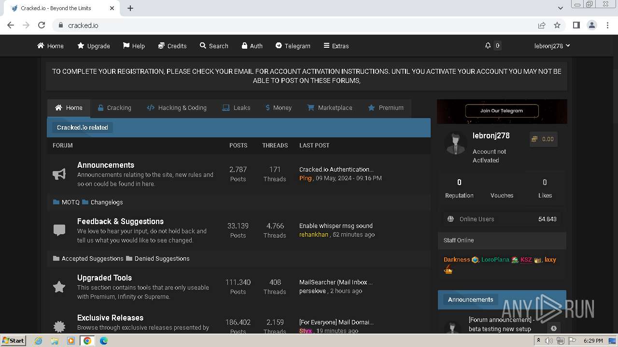Share this page icon in address bar
618x347 pixels.
[542, 25]
